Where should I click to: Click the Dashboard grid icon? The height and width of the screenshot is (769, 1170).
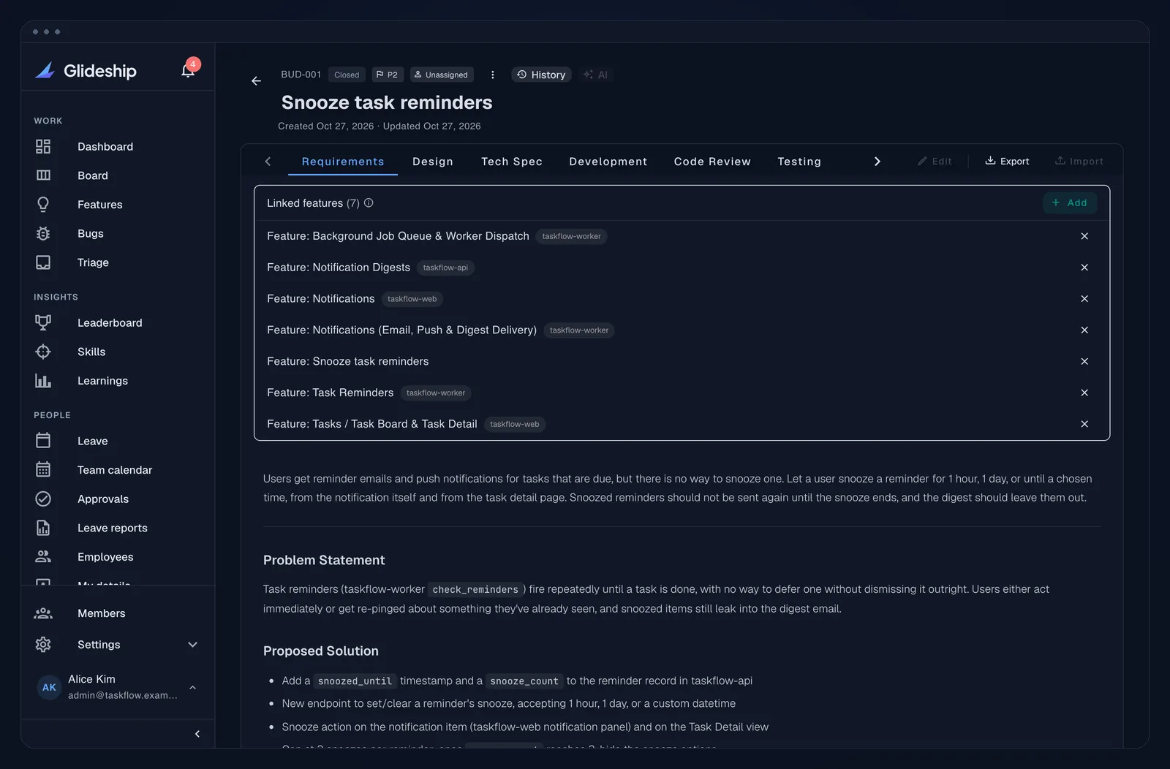(43, 147)
